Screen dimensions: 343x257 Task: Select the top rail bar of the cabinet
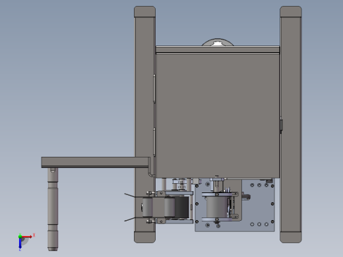[218, 49]
